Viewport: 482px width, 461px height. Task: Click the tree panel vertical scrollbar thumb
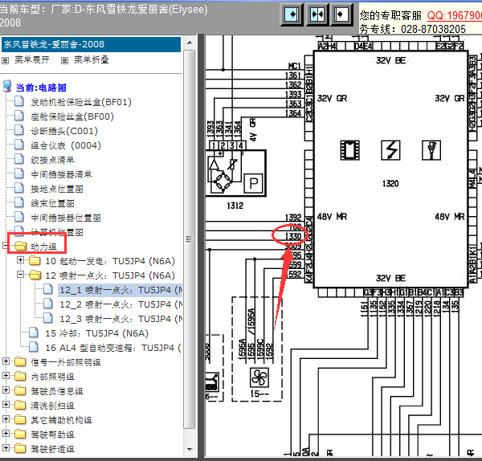pyautogui.click(x=190, y=239)
